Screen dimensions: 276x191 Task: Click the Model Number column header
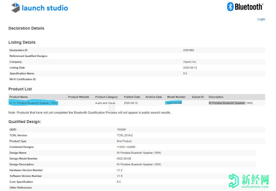(176, 97)
